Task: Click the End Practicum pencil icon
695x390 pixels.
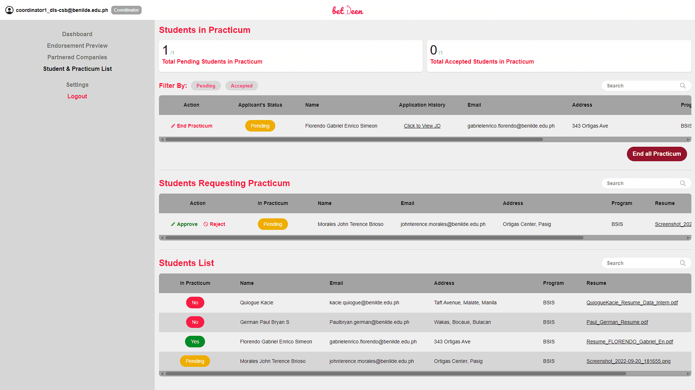Action: point(173,126)
